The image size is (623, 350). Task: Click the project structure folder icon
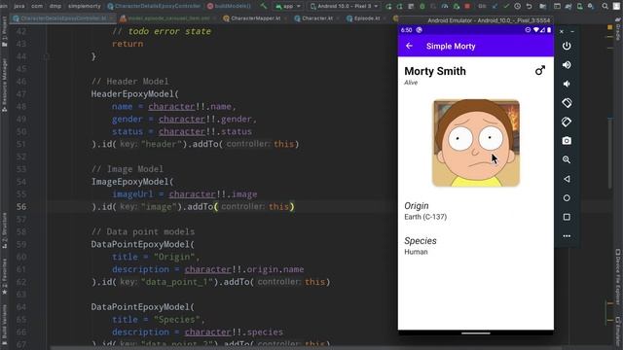pyautogui.click(x=542, y=6)
